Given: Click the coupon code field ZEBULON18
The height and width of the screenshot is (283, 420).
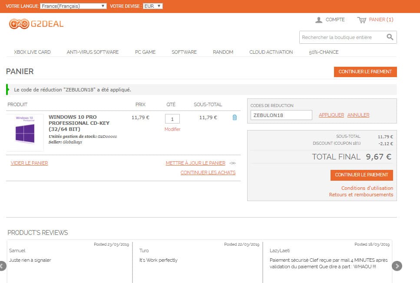Looking at the screenshot, I should [x=281, y=115].
